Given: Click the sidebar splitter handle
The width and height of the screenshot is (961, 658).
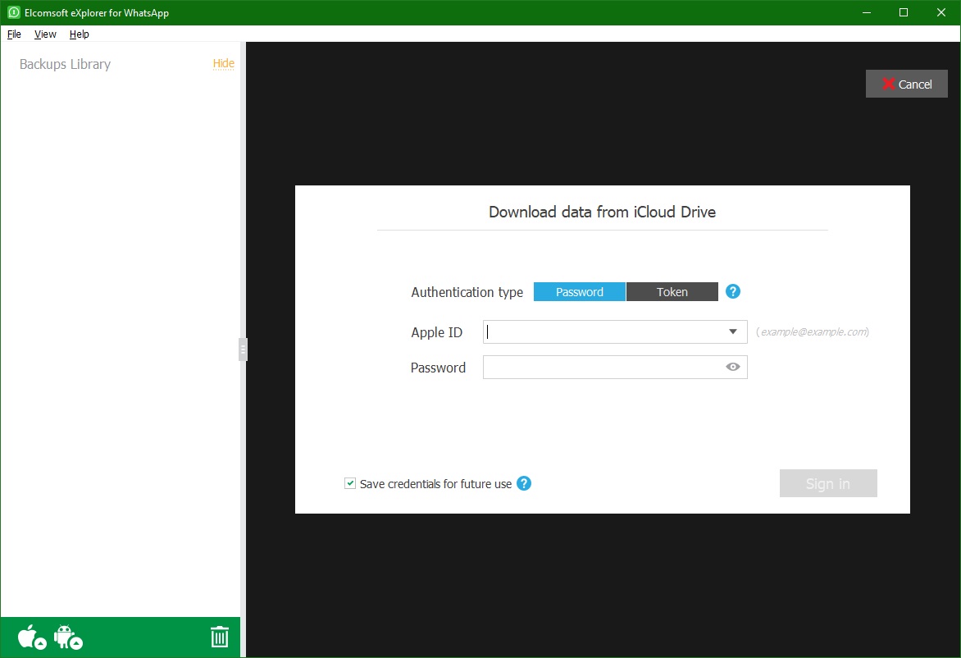Looking at the screenshot, I should (243, 350).
